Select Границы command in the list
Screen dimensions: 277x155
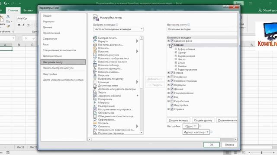116,82
